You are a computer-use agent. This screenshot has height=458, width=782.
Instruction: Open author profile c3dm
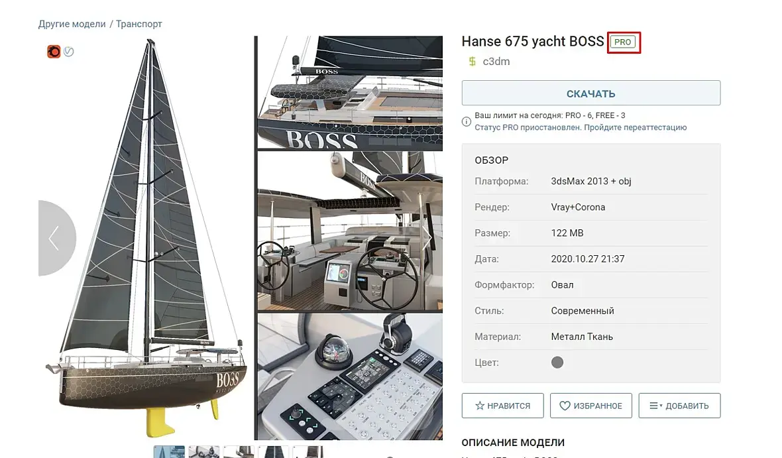point(496,62)
